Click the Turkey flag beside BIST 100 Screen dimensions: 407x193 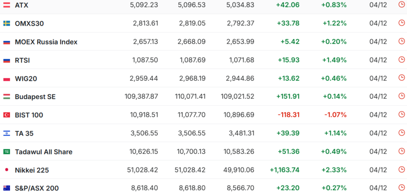pyautogui.click(x=7, y=115)
